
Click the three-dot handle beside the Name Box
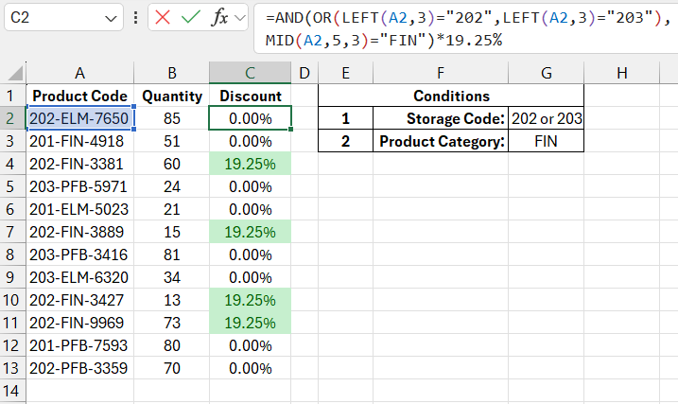[136, 18]
